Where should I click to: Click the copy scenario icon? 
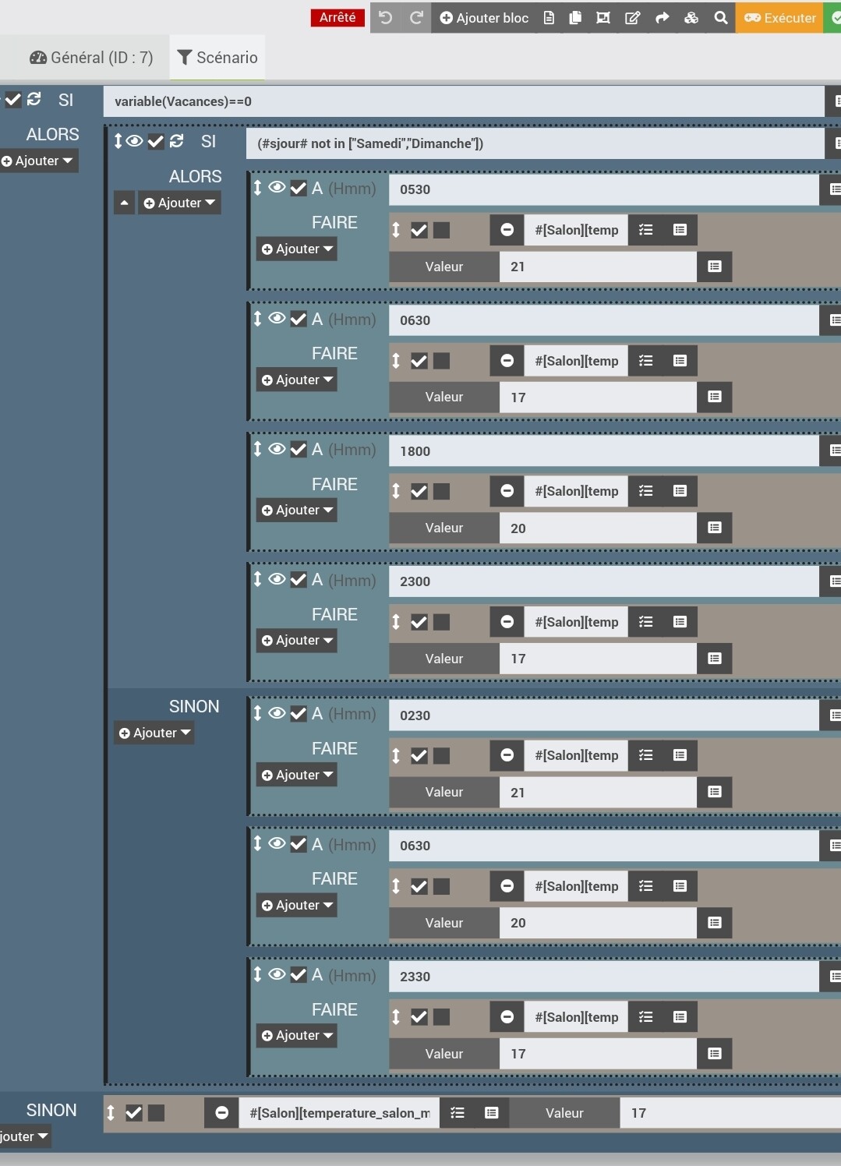click(x=575, y=17)
